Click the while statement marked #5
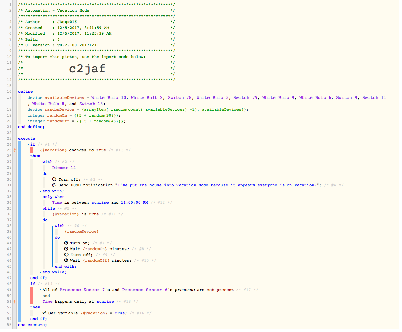This screenshot has width=402, height=332. point(49,209)
